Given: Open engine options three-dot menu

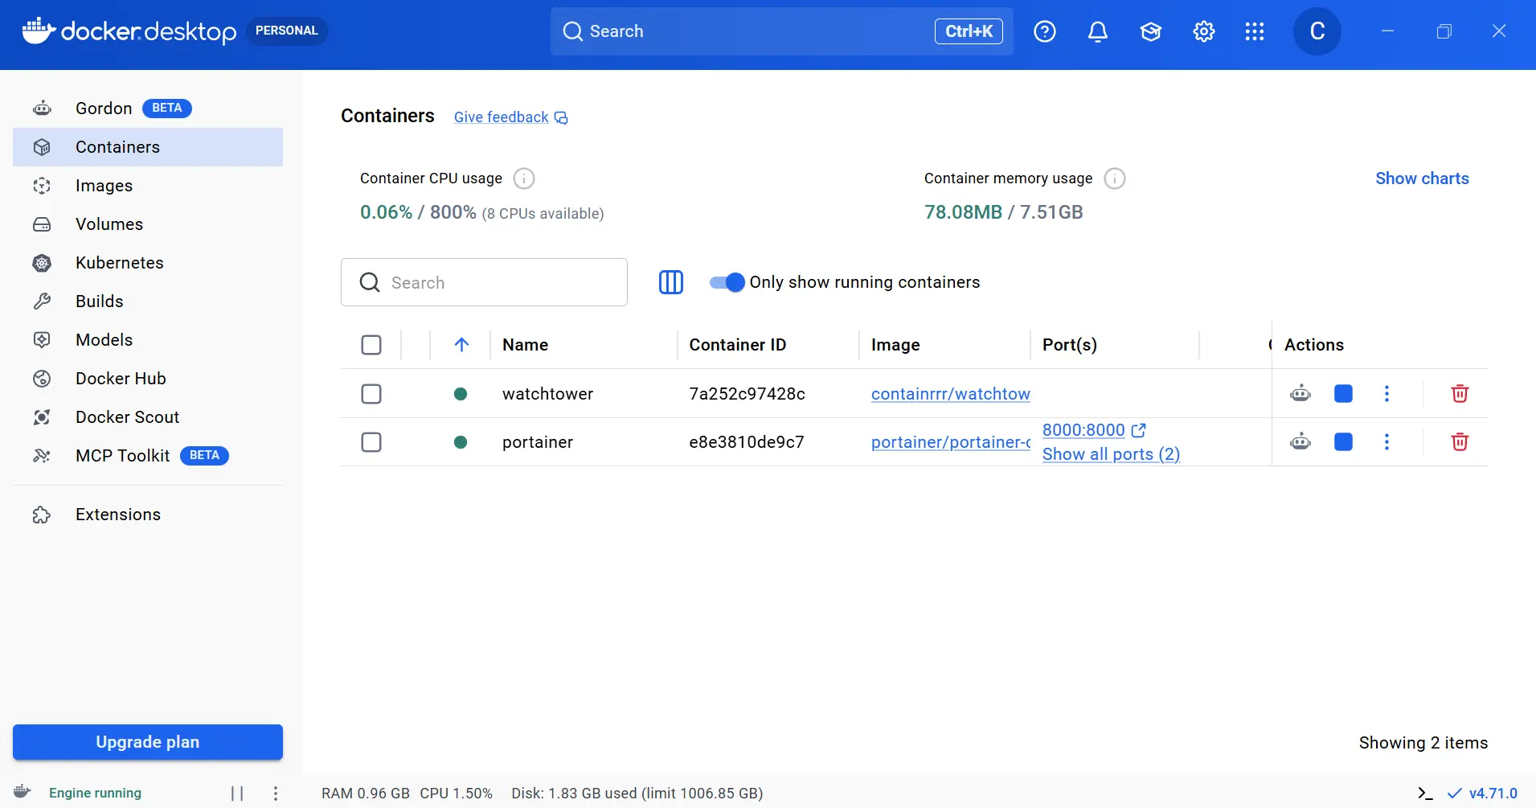Looking at the screenshot, I should coord(276,794).
